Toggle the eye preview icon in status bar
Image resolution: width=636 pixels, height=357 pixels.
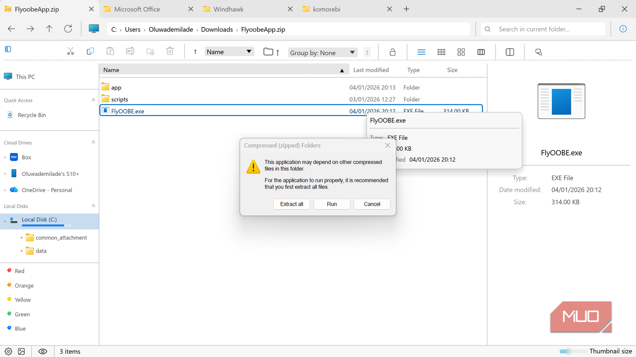43,351
